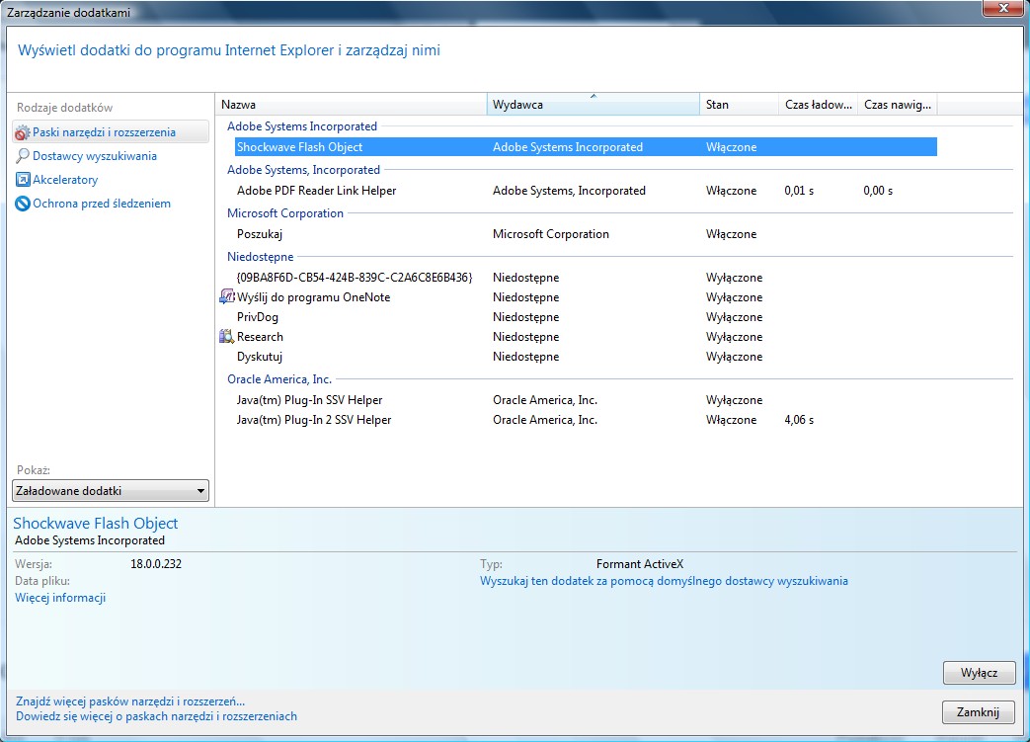Viewport: 1030px width, 742px height.
Task: Click the Akceleratory arrow icon
Action: pos(23,180)
